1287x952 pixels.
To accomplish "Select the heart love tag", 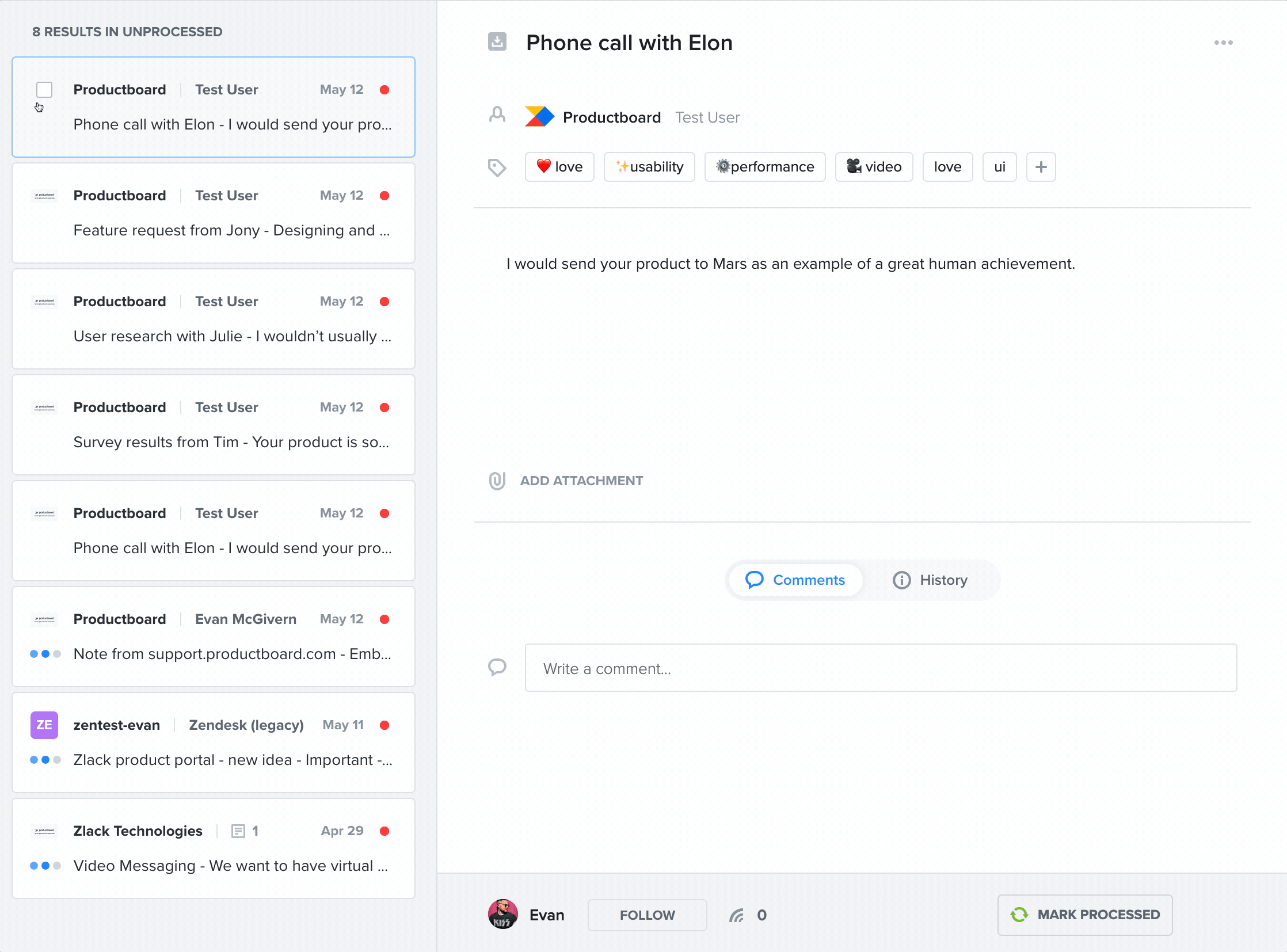I will pos(559,167).
